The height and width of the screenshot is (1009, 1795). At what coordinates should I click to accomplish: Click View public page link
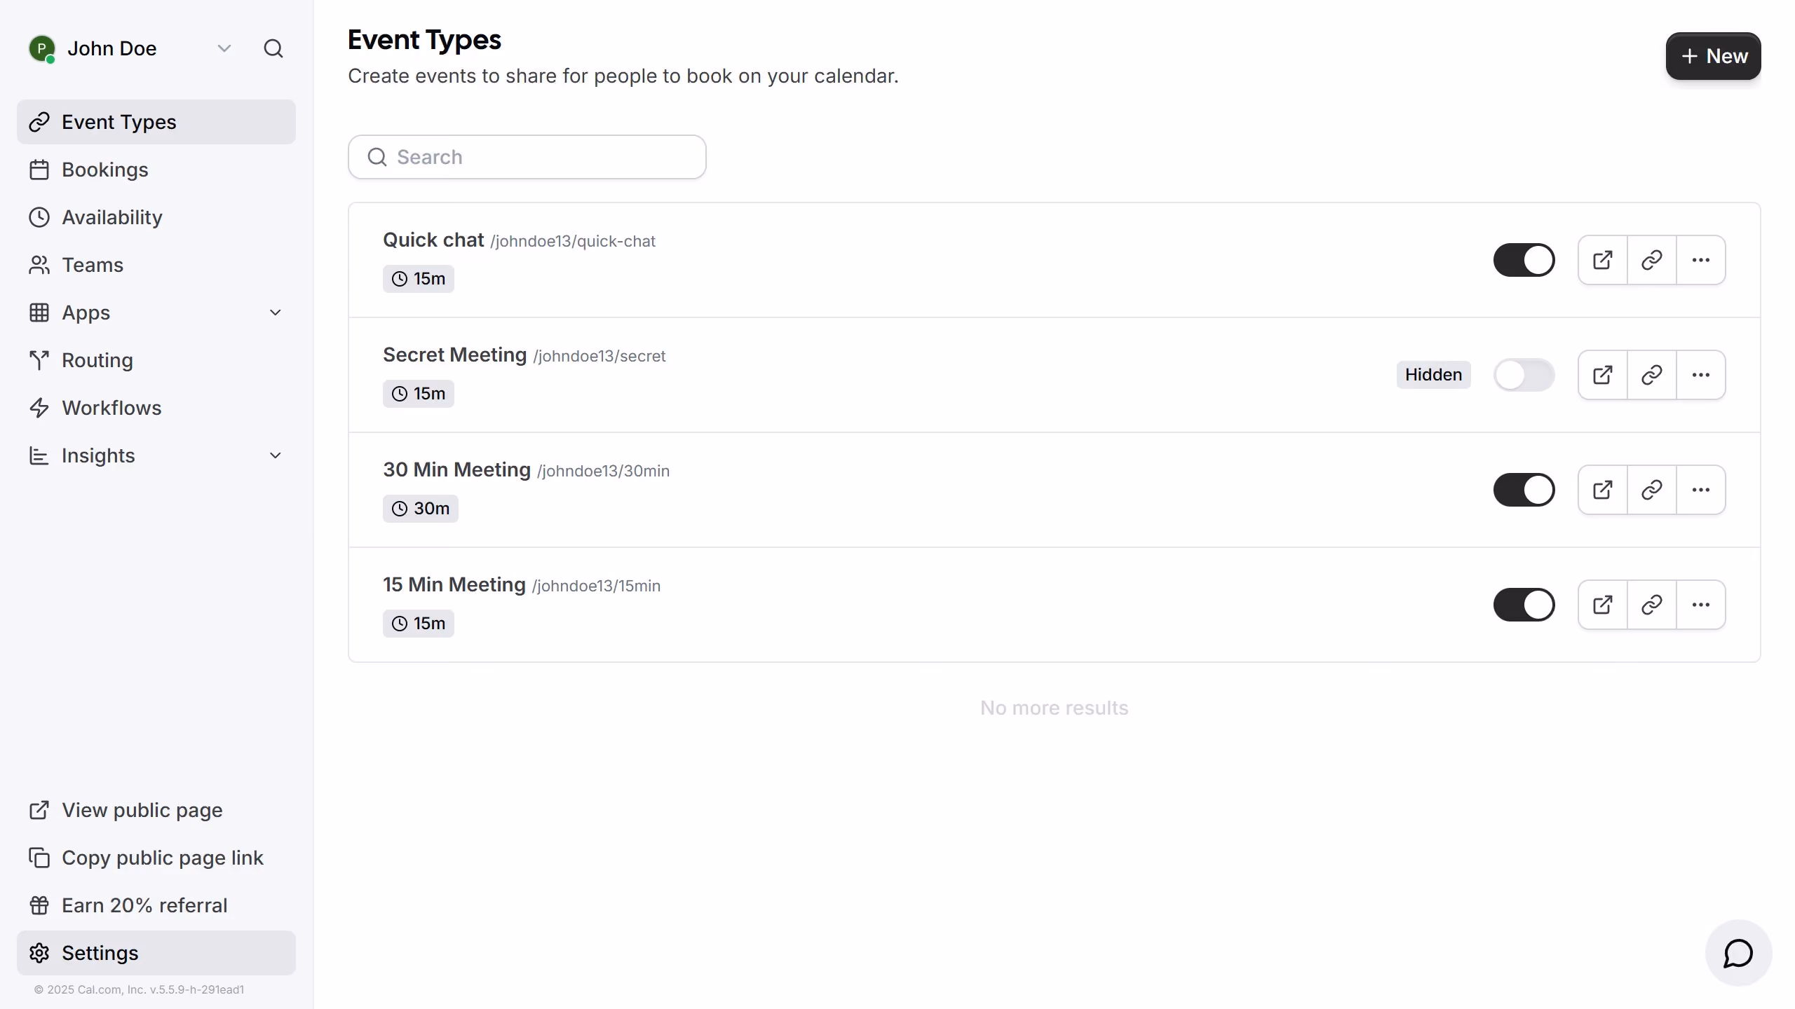click(156, 810)
